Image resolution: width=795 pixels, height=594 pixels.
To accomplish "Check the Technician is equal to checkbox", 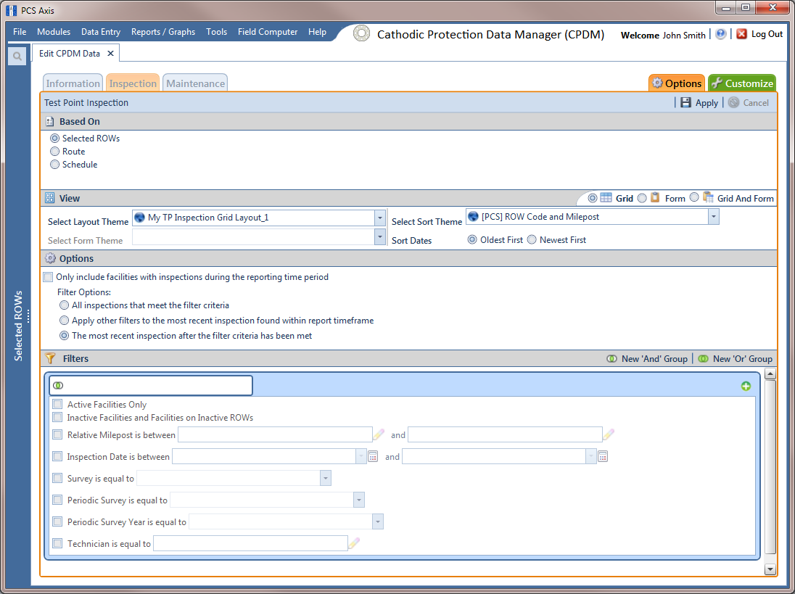I will 57,543.
